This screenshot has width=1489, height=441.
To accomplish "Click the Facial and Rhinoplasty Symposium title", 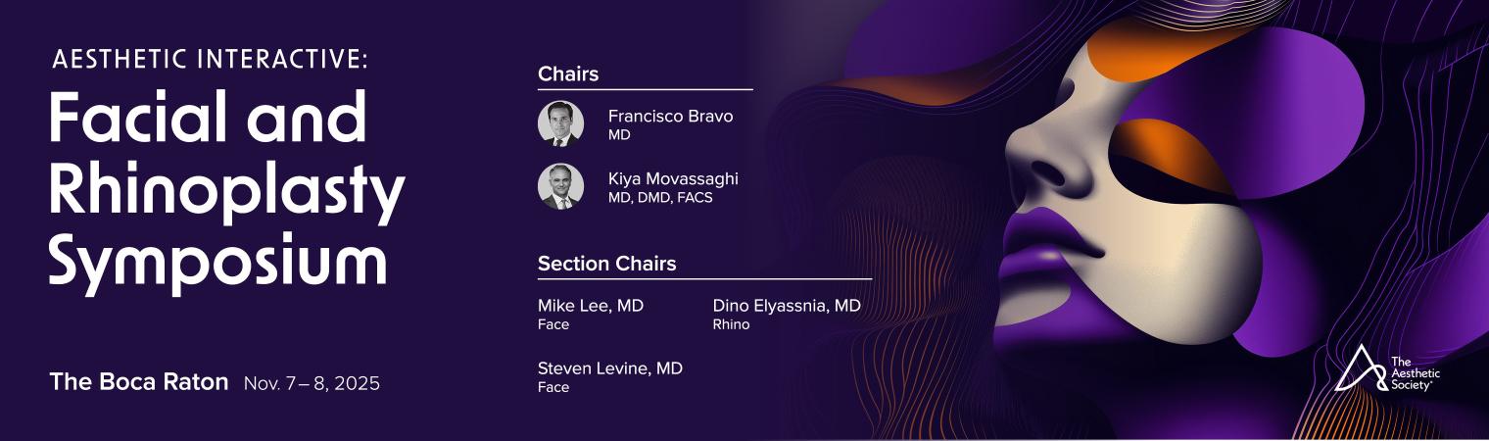I will pyautogui.click(x=226, y=188).
